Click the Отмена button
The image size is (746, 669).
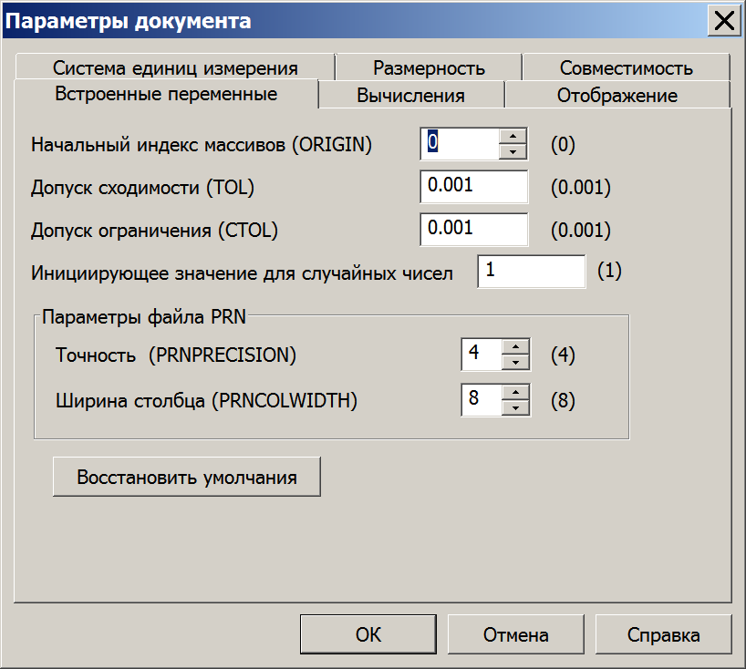(516, 634)
